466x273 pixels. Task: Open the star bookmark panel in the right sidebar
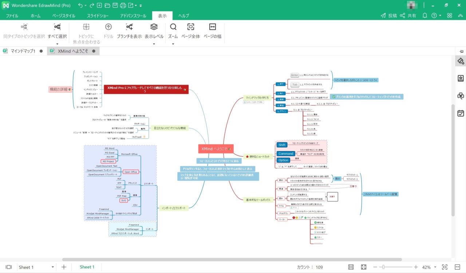tap(461, 78)
